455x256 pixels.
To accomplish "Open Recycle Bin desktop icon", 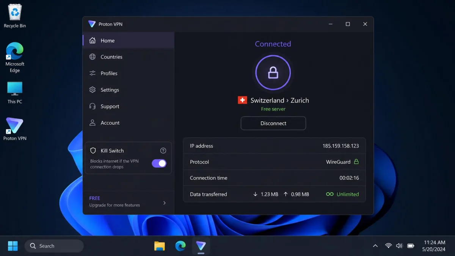I will coord(15,16).
